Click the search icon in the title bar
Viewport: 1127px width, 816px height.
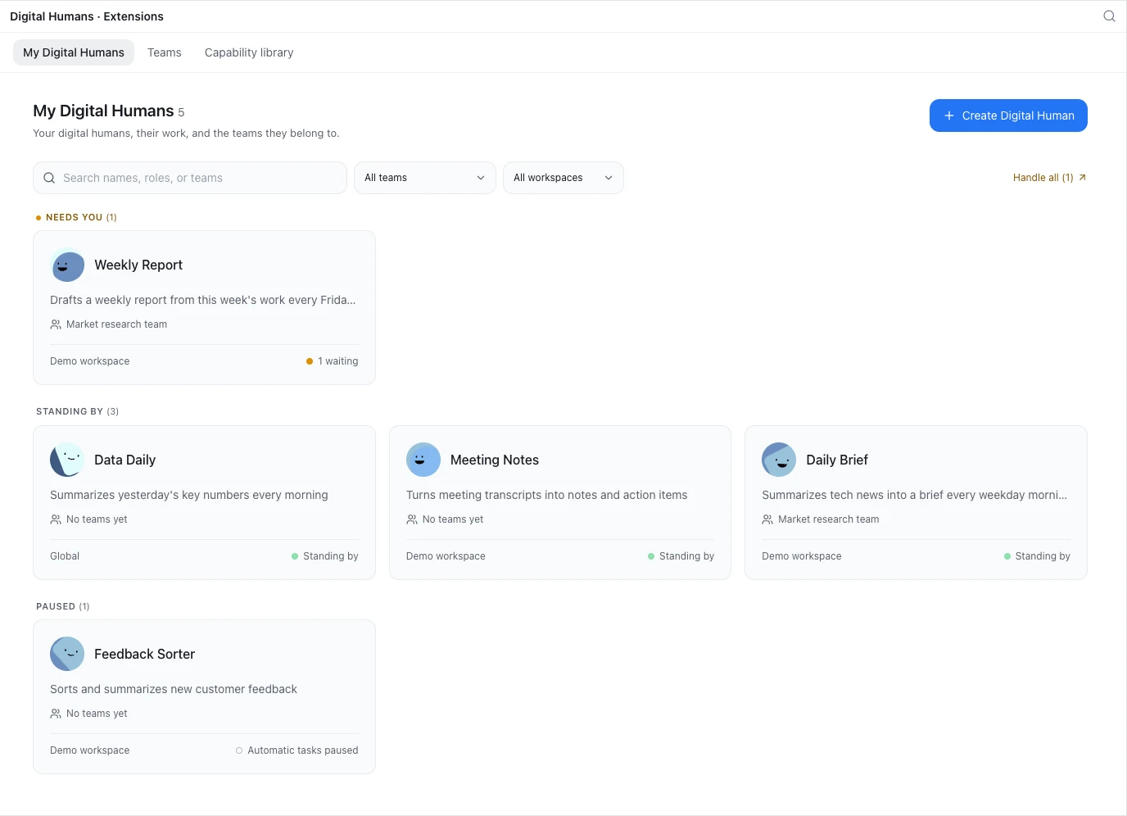[1109, 16]
